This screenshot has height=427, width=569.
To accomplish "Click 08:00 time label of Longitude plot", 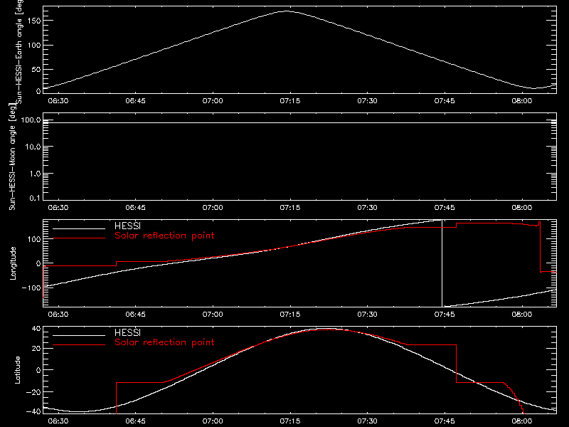I will click(522, 314).
